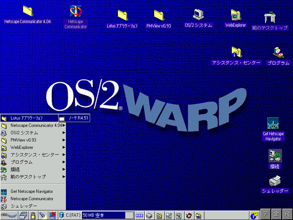The image size is (293, 220).
Task: Open the 前のデスクトップ desktop icon
Action: point(270,17)
